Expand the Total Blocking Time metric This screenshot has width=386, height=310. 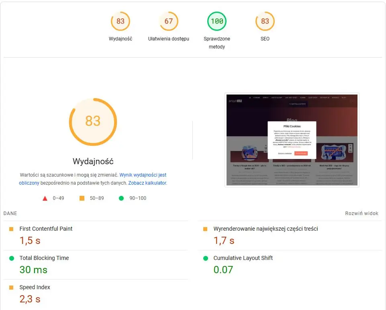(44, 258)
